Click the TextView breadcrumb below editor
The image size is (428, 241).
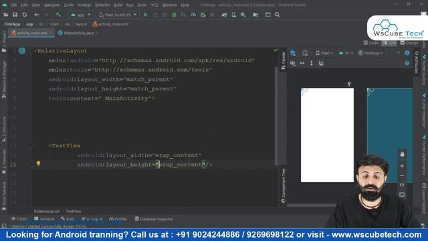click(x=74, y=212)
